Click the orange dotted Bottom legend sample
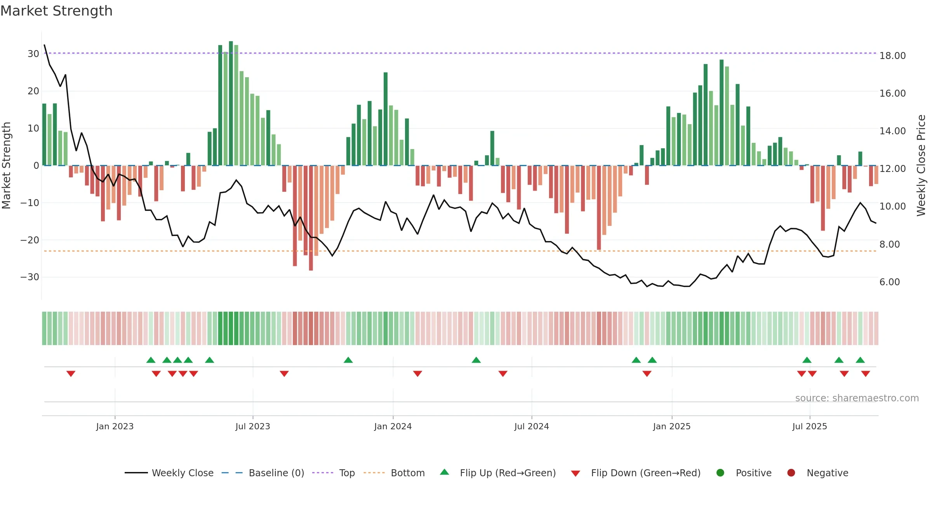Screen dimensions: 932x524 click(x=374, y=473)
